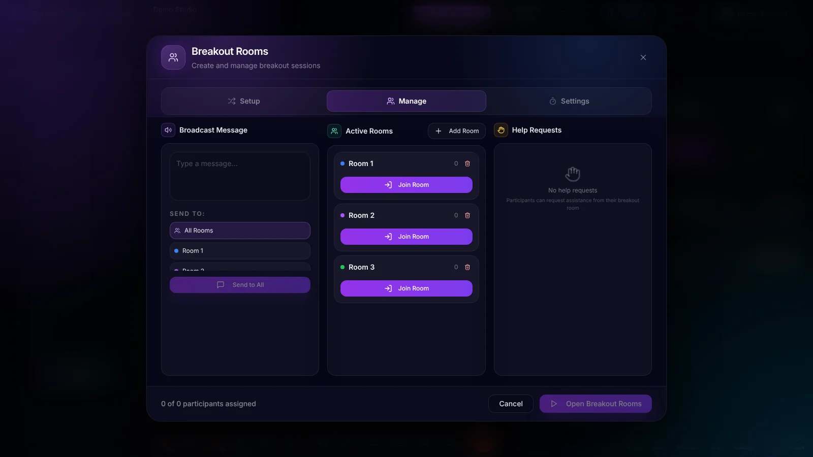Select All Rooms as recipient
The height and width of the screenshot is (457, 813).
(x=240, y=231)
